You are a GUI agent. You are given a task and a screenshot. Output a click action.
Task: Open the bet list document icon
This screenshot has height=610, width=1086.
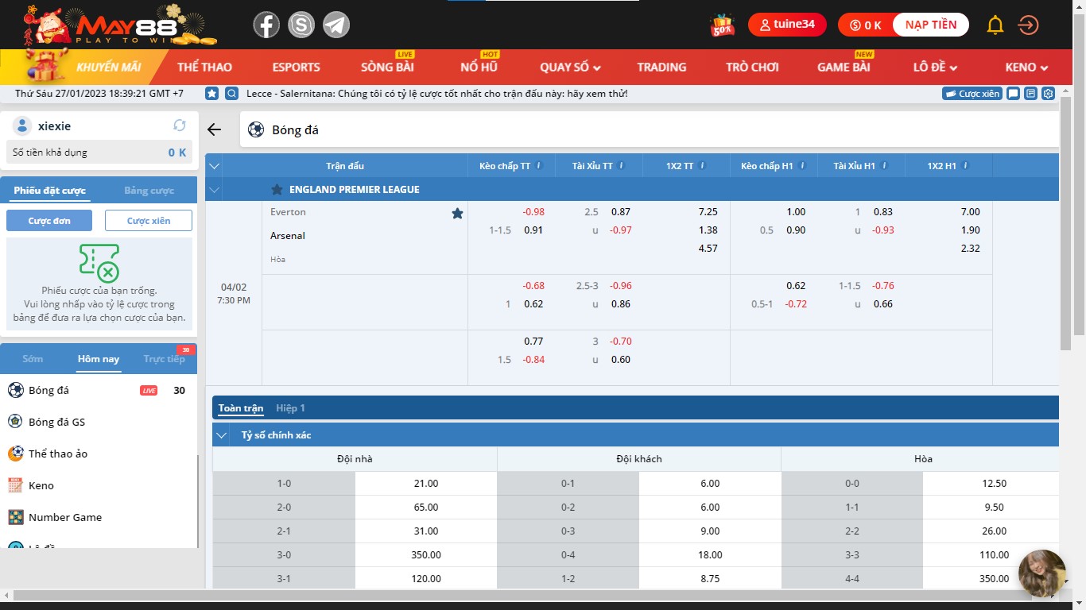click(x=1031, y=94)
